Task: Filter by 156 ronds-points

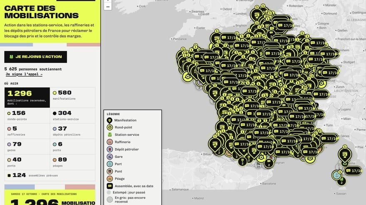Action: pos(27,116)
